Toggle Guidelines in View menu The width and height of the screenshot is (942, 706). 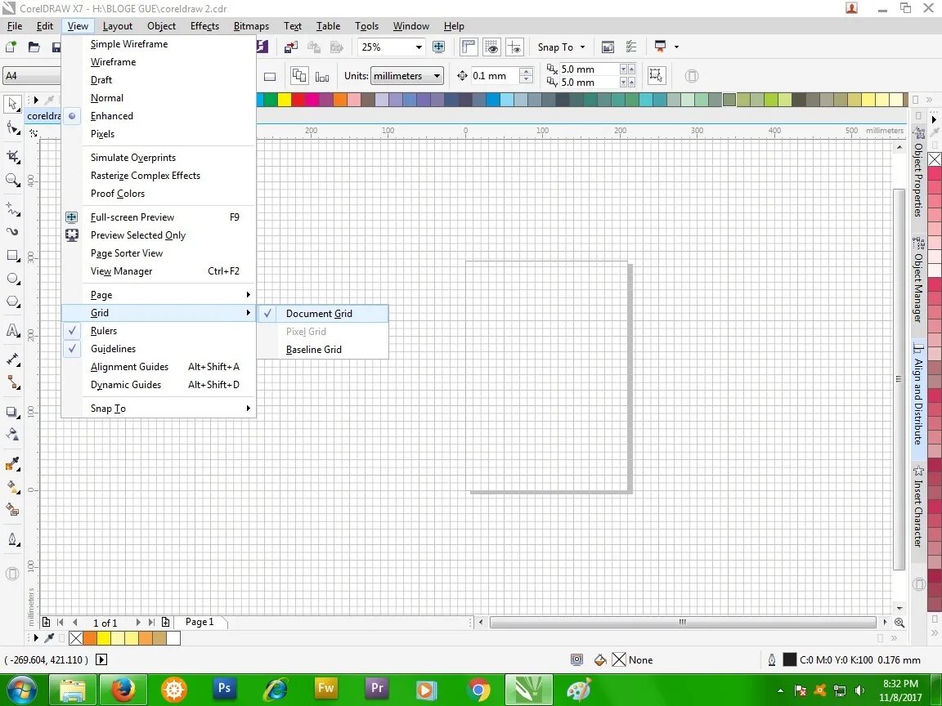159,349
